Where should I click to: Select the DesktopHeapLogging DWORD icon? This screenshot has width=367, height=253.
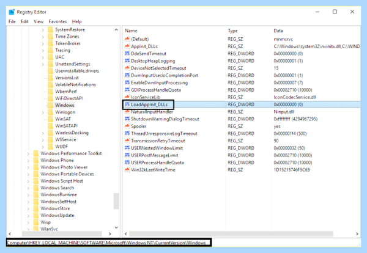127,61
